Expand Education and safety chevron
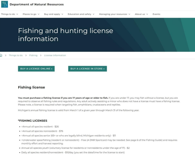The image size is (195, 163). click(94, 14)
